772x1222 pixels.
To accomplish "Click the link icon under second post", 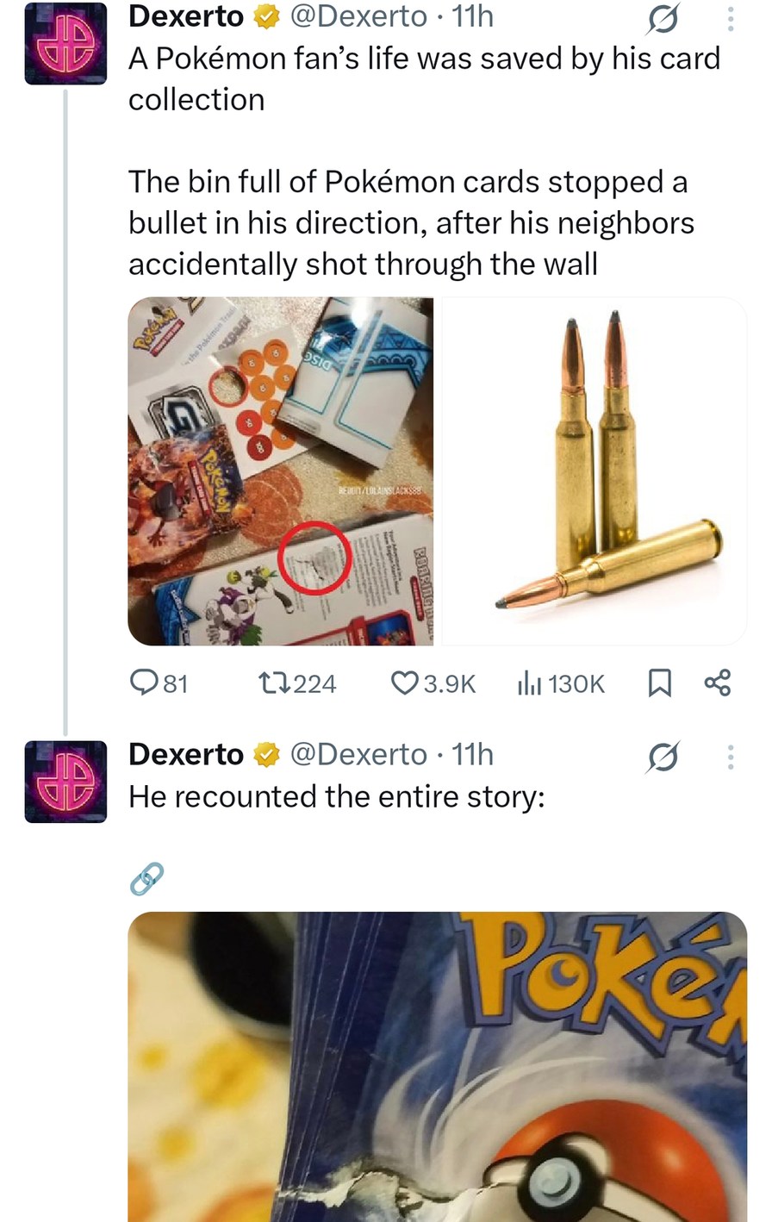I will pyautogui.click(x=146, y=878).
